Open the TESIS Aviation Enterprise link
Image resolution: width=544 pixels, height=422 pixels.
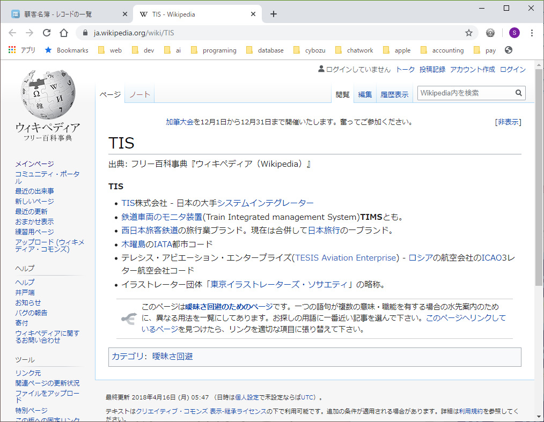345,257
